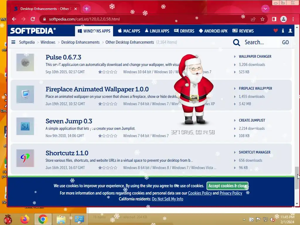Show hidden system tray icons arrow

pyautogui.click(x=244, y=219)
